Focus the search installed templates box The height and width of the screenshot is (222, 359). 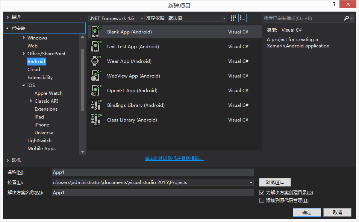click(303, 18)
